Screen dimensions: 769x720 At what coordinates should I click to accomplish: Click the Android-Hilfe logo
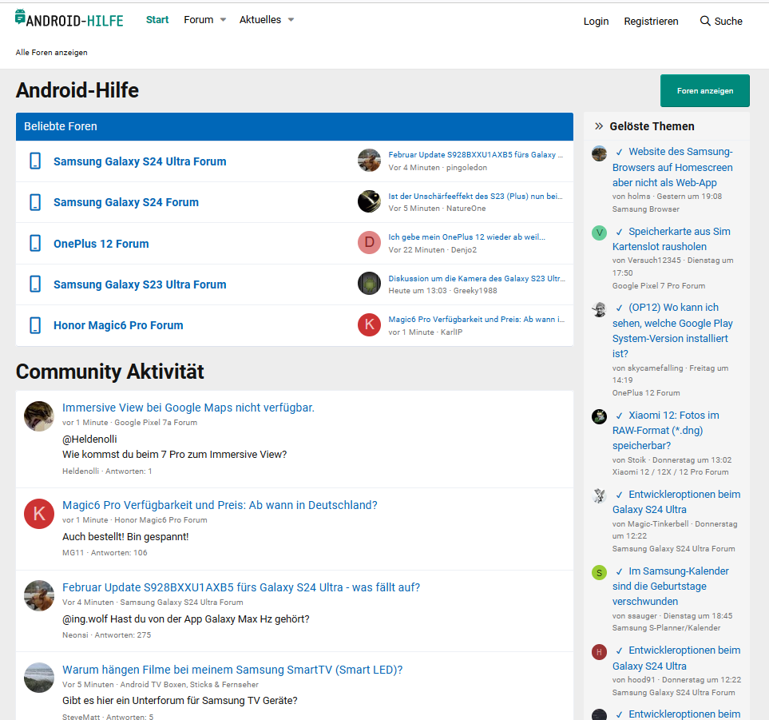[69, 19]
